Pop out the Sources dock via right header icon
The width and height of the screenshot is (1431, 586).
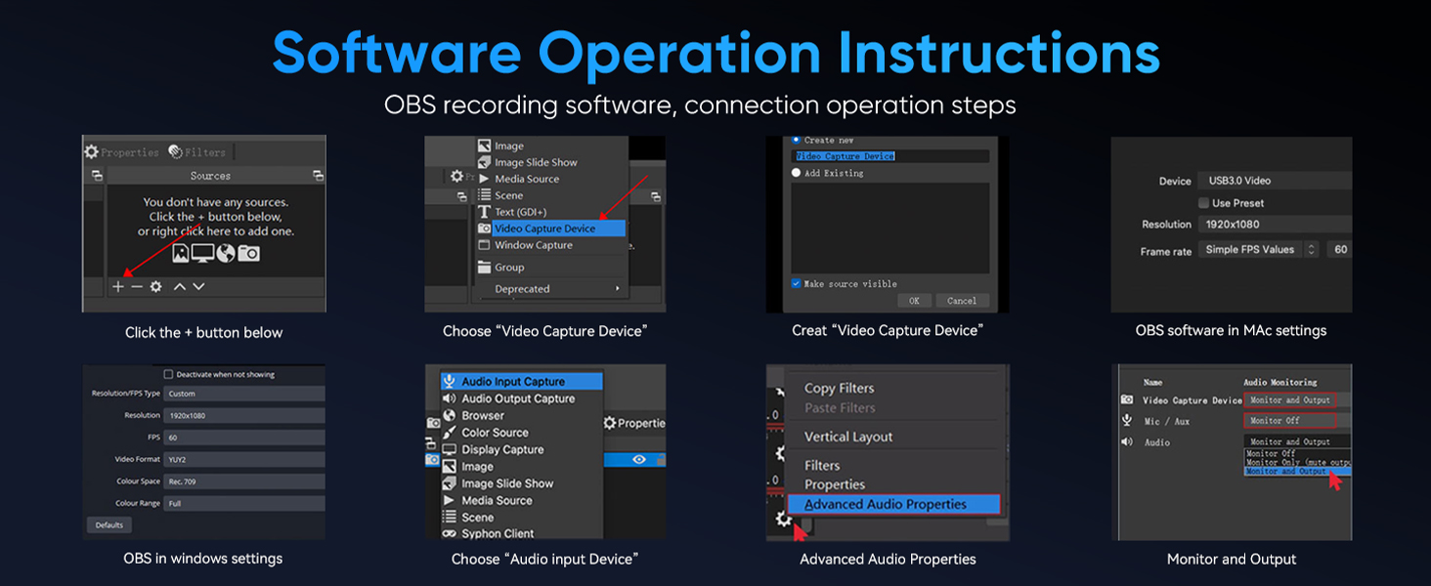pos(318,176)
